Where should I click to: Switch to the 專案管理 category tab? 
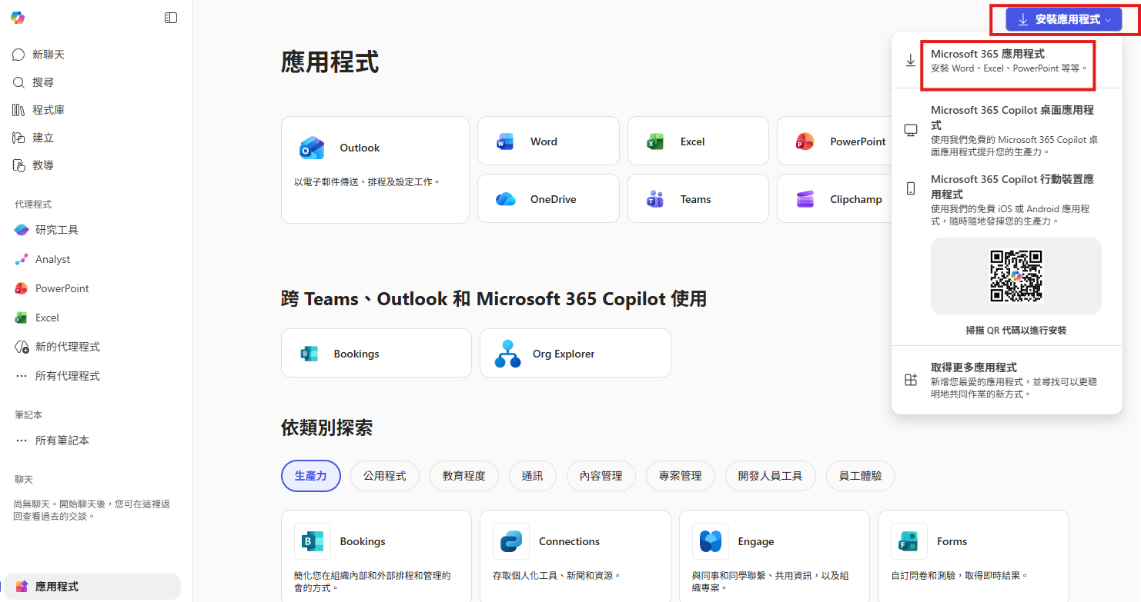(x=681, y=476)
